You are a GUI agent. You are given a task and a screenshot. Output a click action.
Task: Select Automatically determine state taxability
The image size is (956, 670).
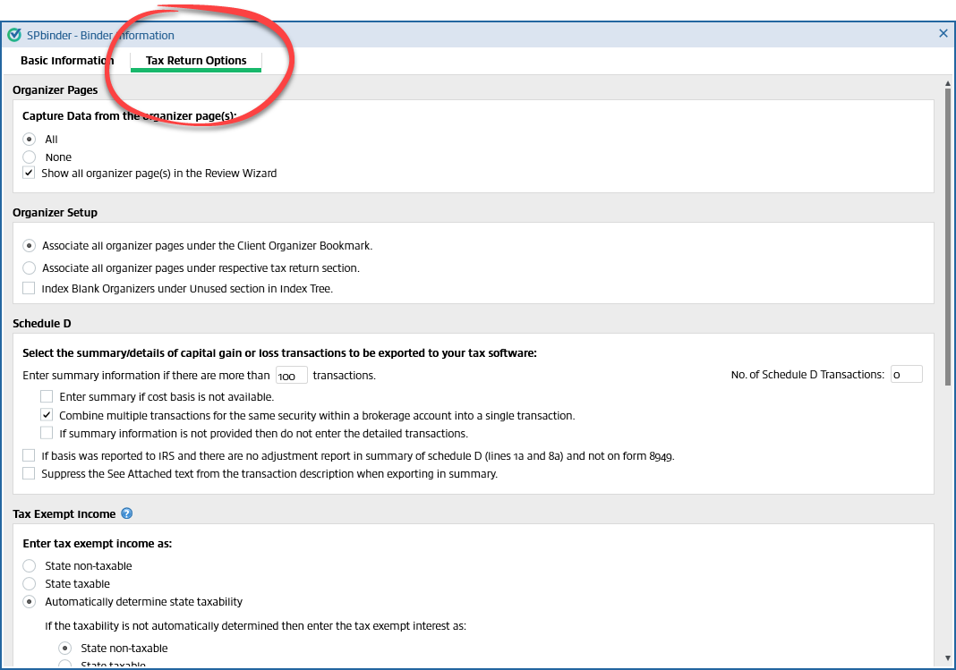tap(28, 601)
